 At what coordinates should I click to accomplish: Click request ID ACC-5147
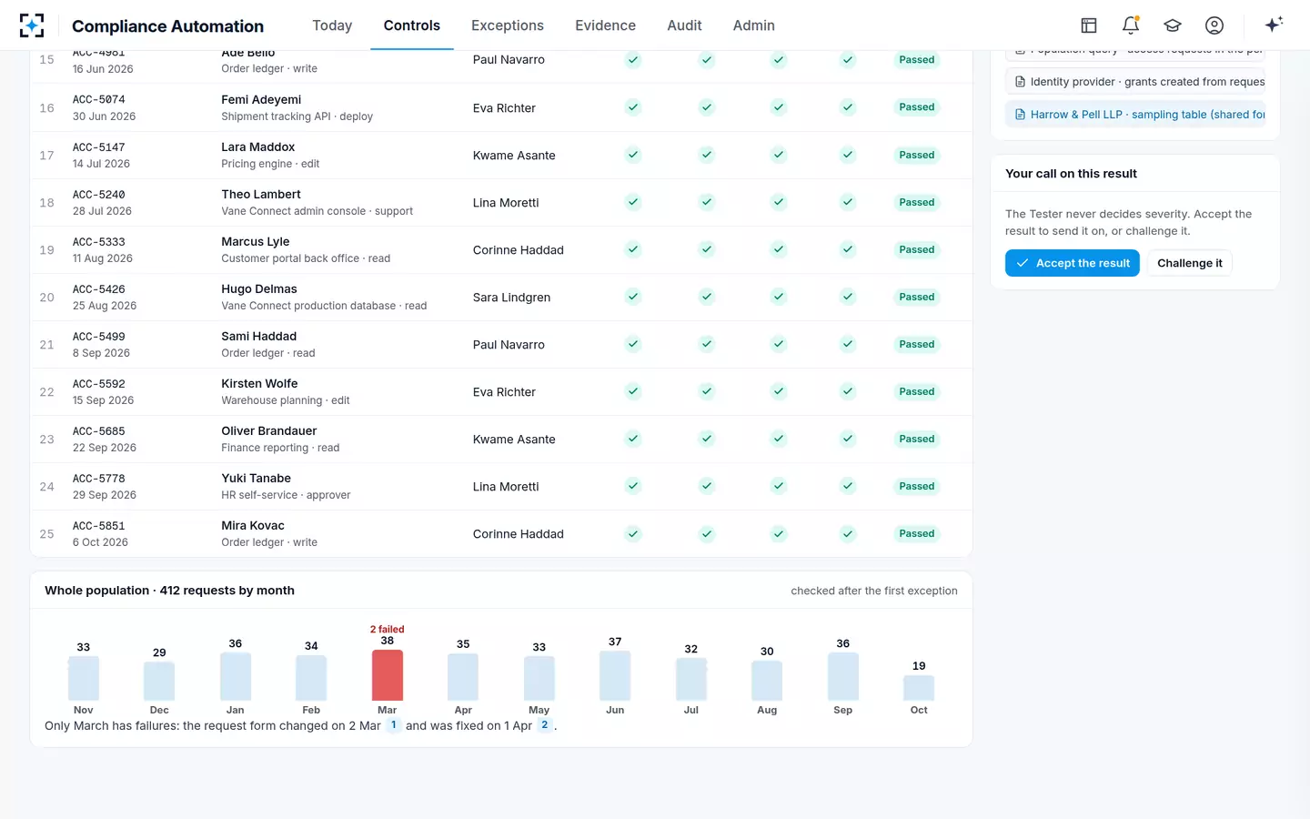pos(99,147)
